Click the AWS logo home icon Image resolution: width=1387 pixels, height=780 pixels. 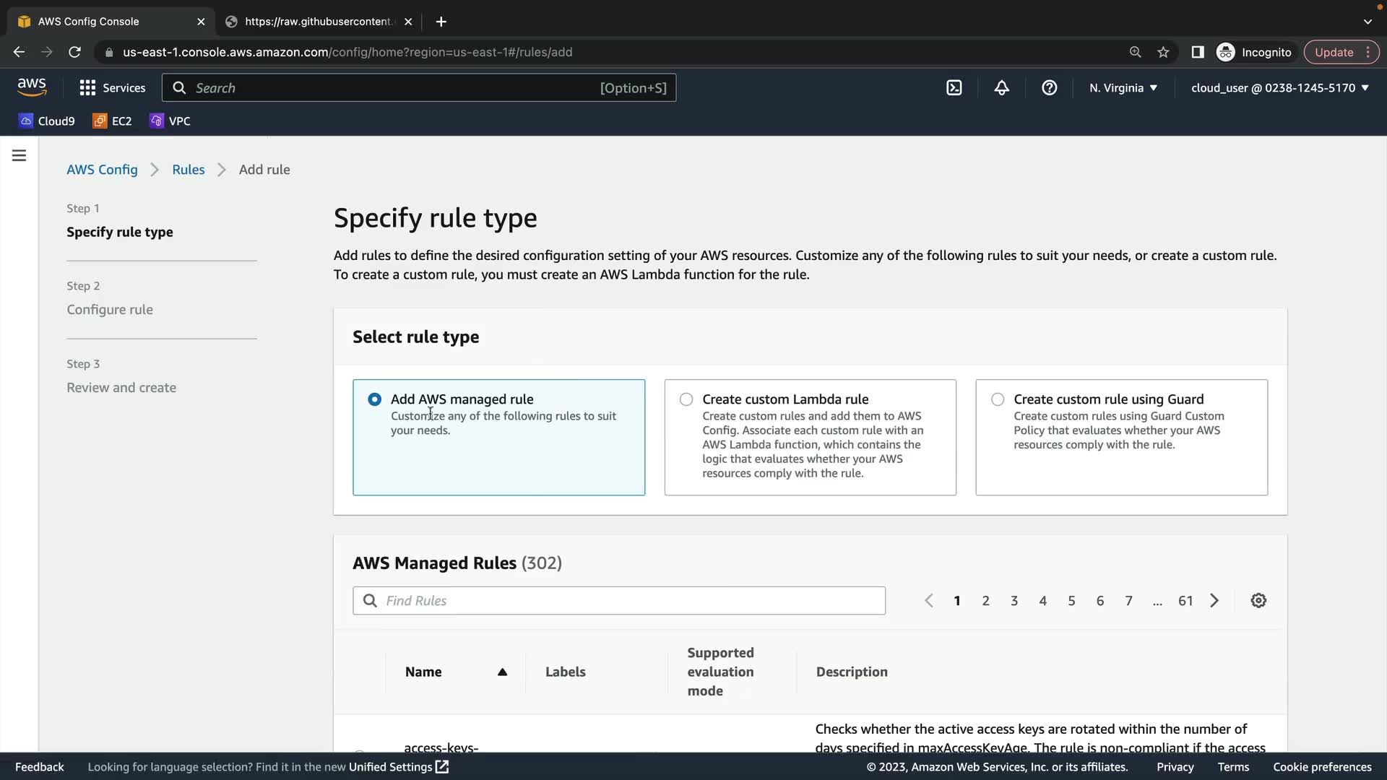(32, 87)
